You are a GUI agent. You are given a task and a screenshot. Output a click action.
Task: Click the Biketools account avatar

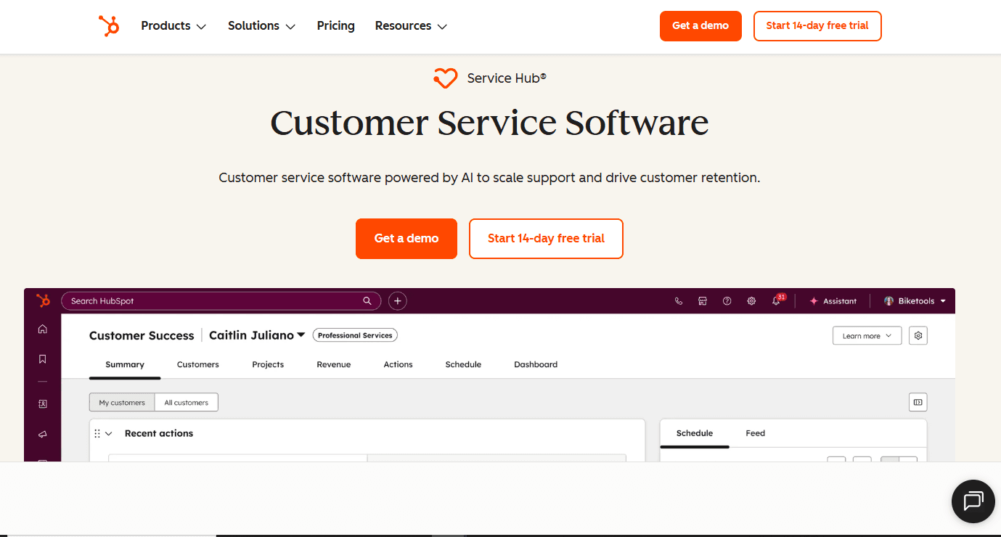tap(888, 301)
